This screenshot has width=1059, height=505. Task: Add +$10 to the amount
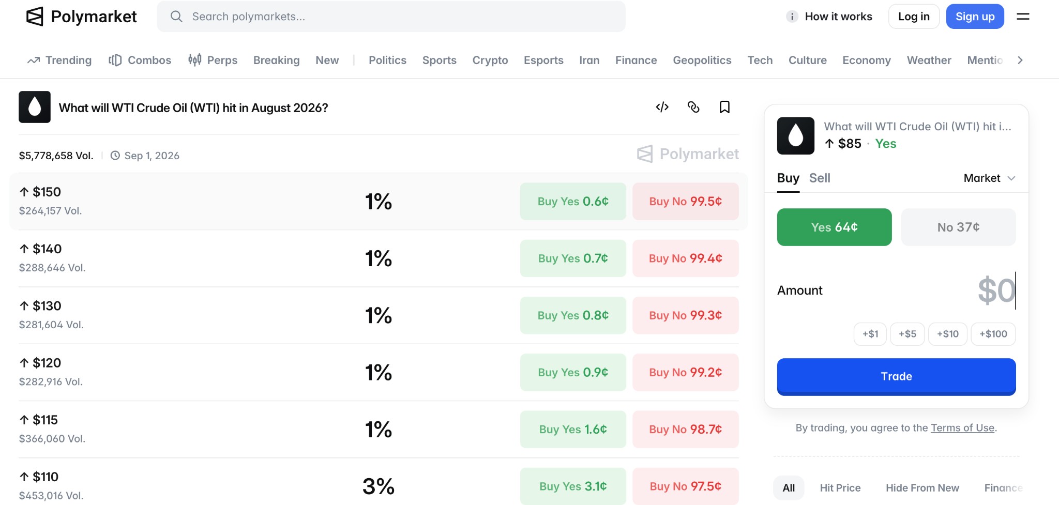point(948,334)
